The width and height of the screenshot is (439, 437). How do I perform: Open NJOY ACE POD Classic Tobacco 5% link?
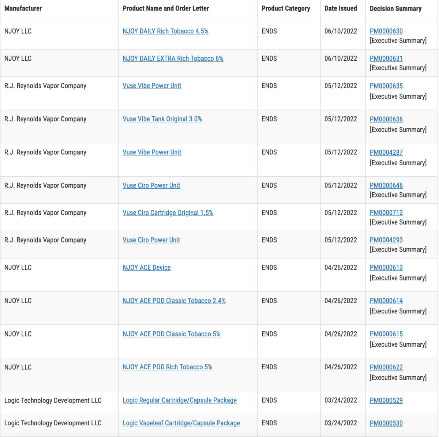click(x=172, y=334)
